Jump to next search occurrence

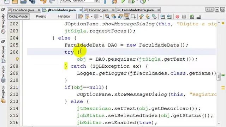120,17
